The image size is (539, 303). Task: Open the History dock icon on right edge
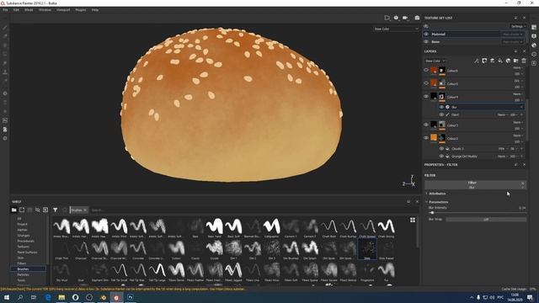(x=534, y=54)
